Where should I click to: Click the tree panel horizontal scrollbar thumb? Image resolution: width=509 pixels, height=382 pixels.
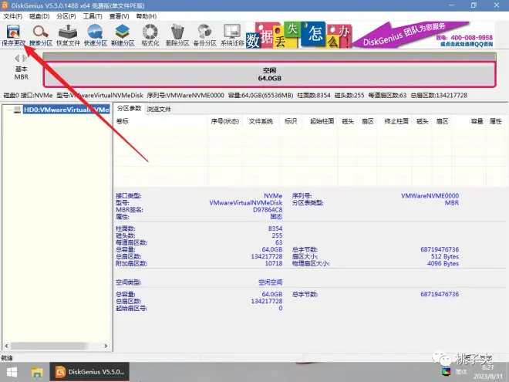[49, 346]
